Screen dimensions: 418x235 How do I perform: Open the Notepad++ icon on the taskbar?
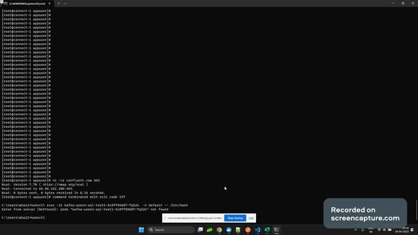point(238,230)
